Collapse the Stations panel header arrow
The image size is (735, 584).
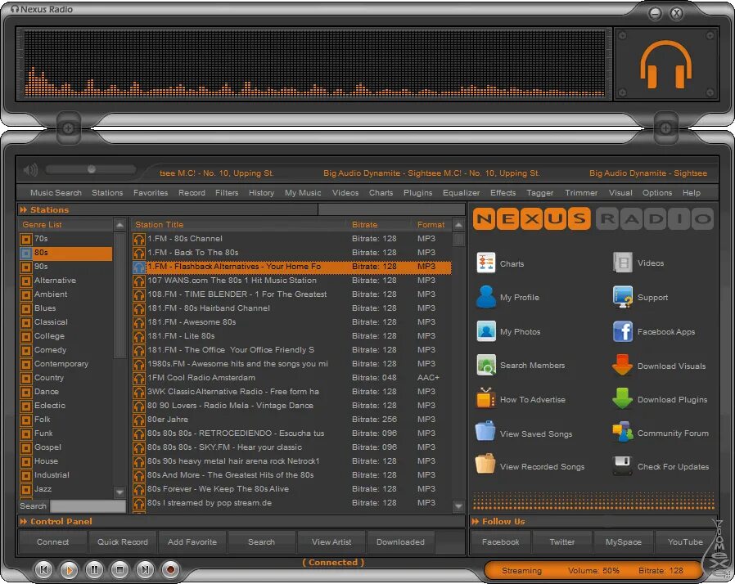tap(24, 210)
